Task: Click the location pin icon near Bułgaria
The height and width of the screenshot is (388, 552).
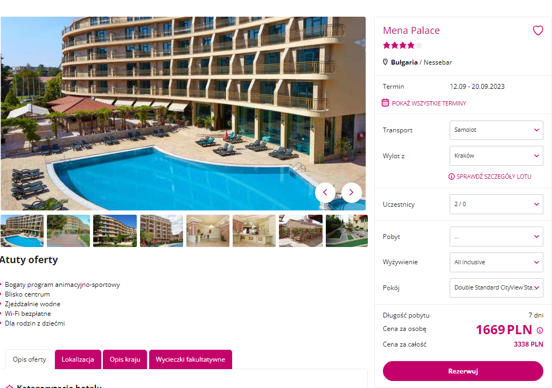Action: pos(385,62)
